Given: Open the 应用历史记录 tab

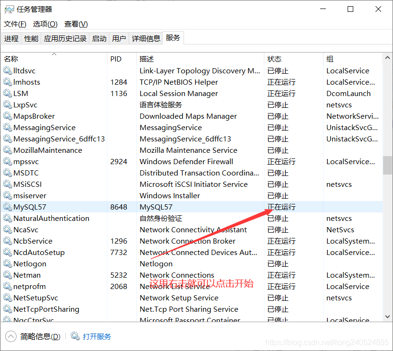Looking at the screenshot, I should pos(65,38).
